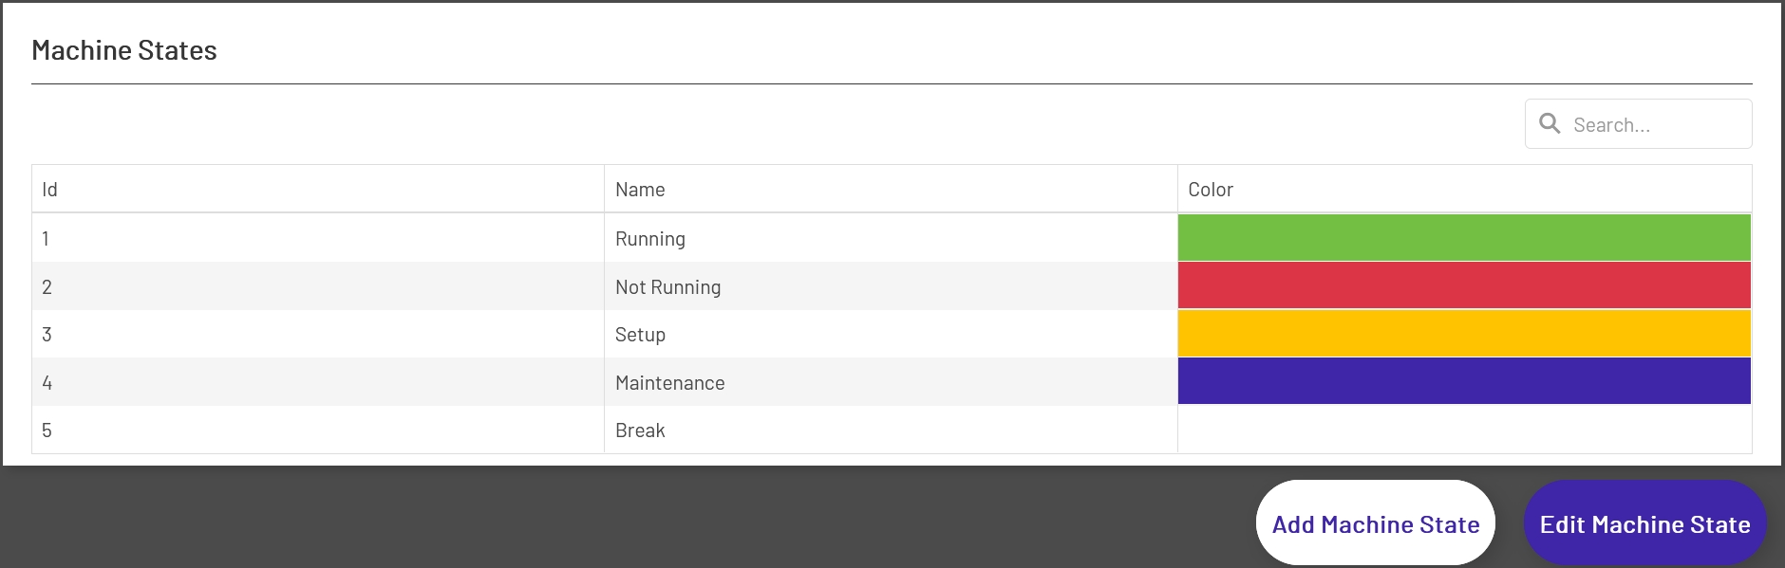Image resolution: width=1785 pixels, height=568 pixels.
Task: Click the red color swatch for Not Running
Action: [1465, 285]
